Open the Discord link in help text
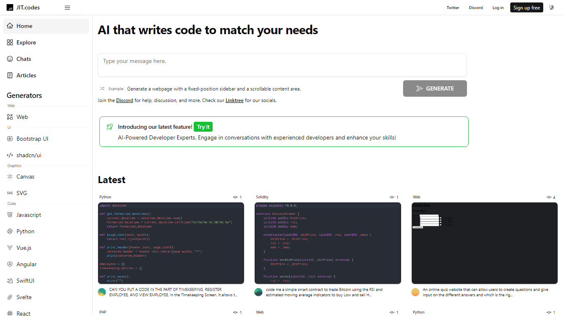The width and height of the screenshot is (563, 316). pyautogui.click(x=124, y=100)
